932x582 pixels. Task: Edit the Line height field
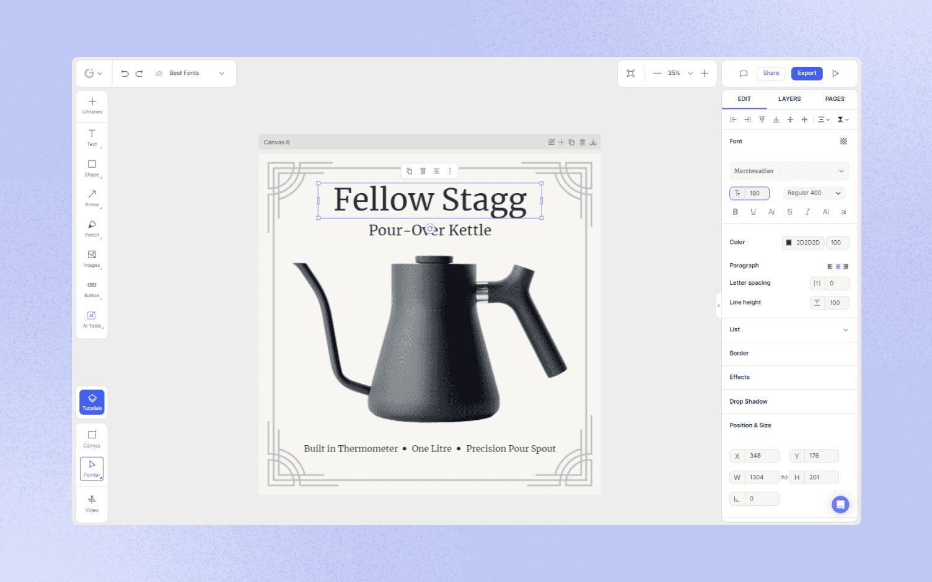(x=829, y=303)
